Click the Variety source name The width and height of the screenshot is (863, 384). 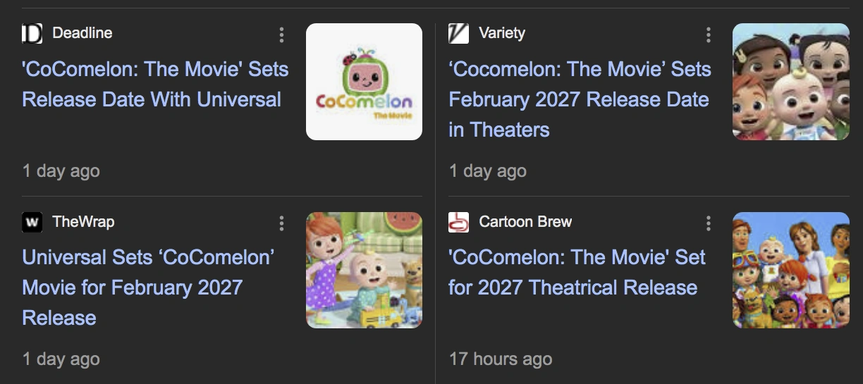pyautogui.click(x=502, y=33)
